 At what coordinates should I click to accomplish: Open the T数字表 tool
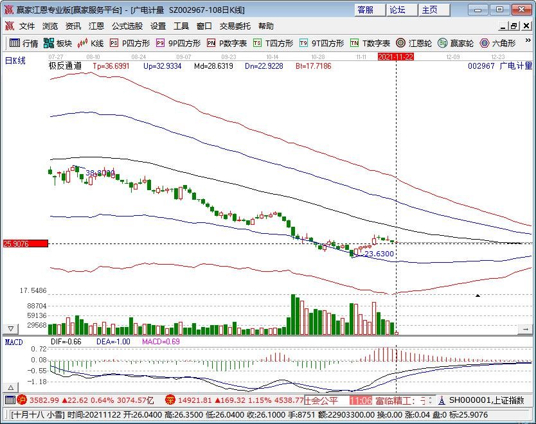click(x=370, y=44)
